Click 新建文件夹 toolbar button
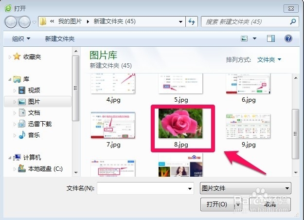Image resolution: width=304 pixels, height=220 pixels. (x=60, y=39)
